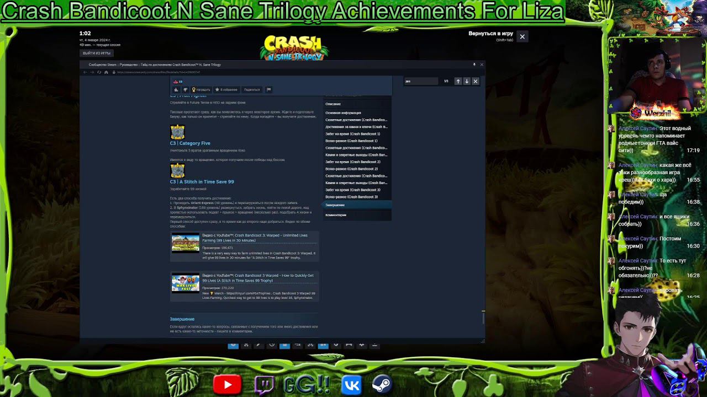
Task: Select 'Всяко-разное (Crash Bandicoot 1)' section
Action: (x=351, y=141)
